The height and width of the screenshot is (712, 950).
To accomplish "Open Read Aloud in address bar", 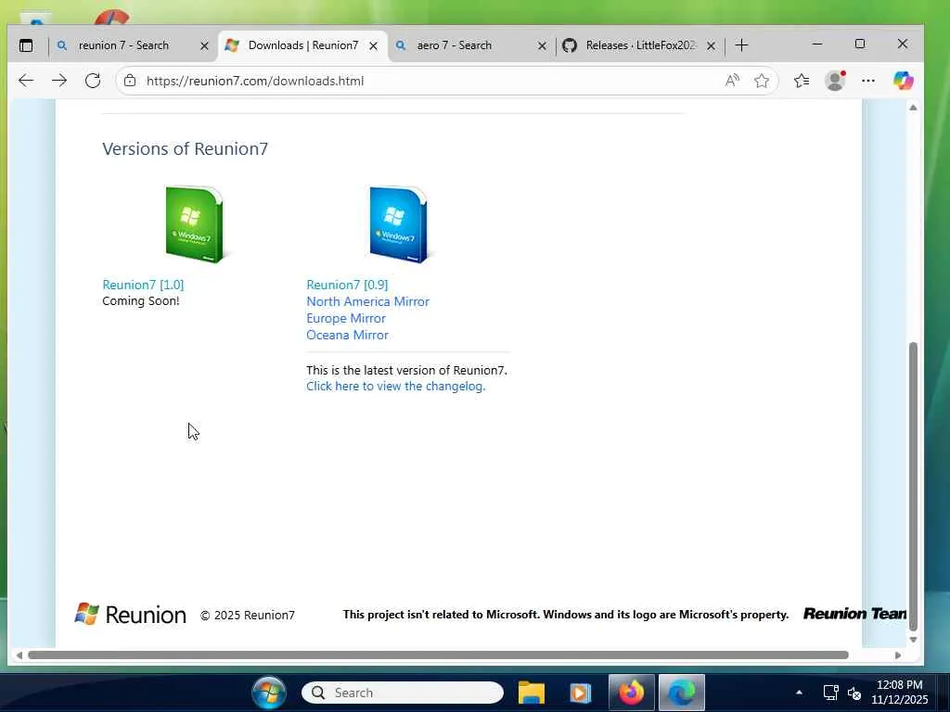I will point(732,81).
